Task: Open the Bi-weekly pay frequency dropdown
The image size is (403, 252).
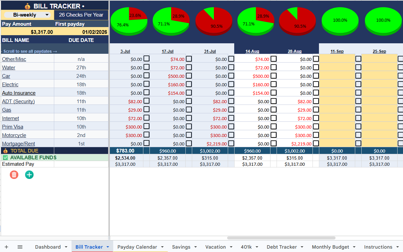Action: 27,15
